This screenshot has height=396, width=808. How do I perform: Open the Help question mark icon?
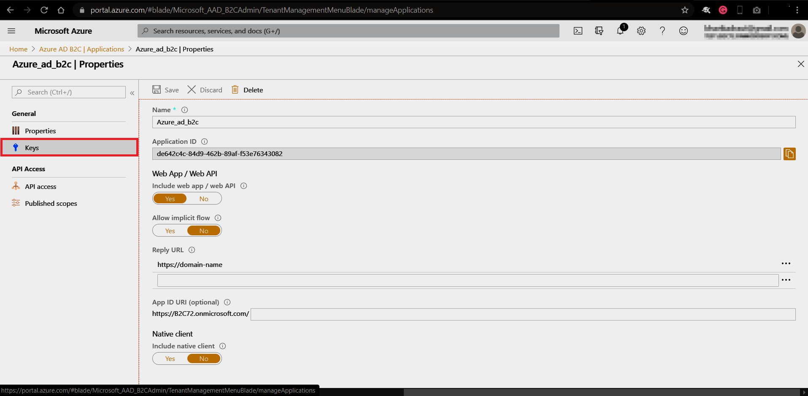click(662, 31)
